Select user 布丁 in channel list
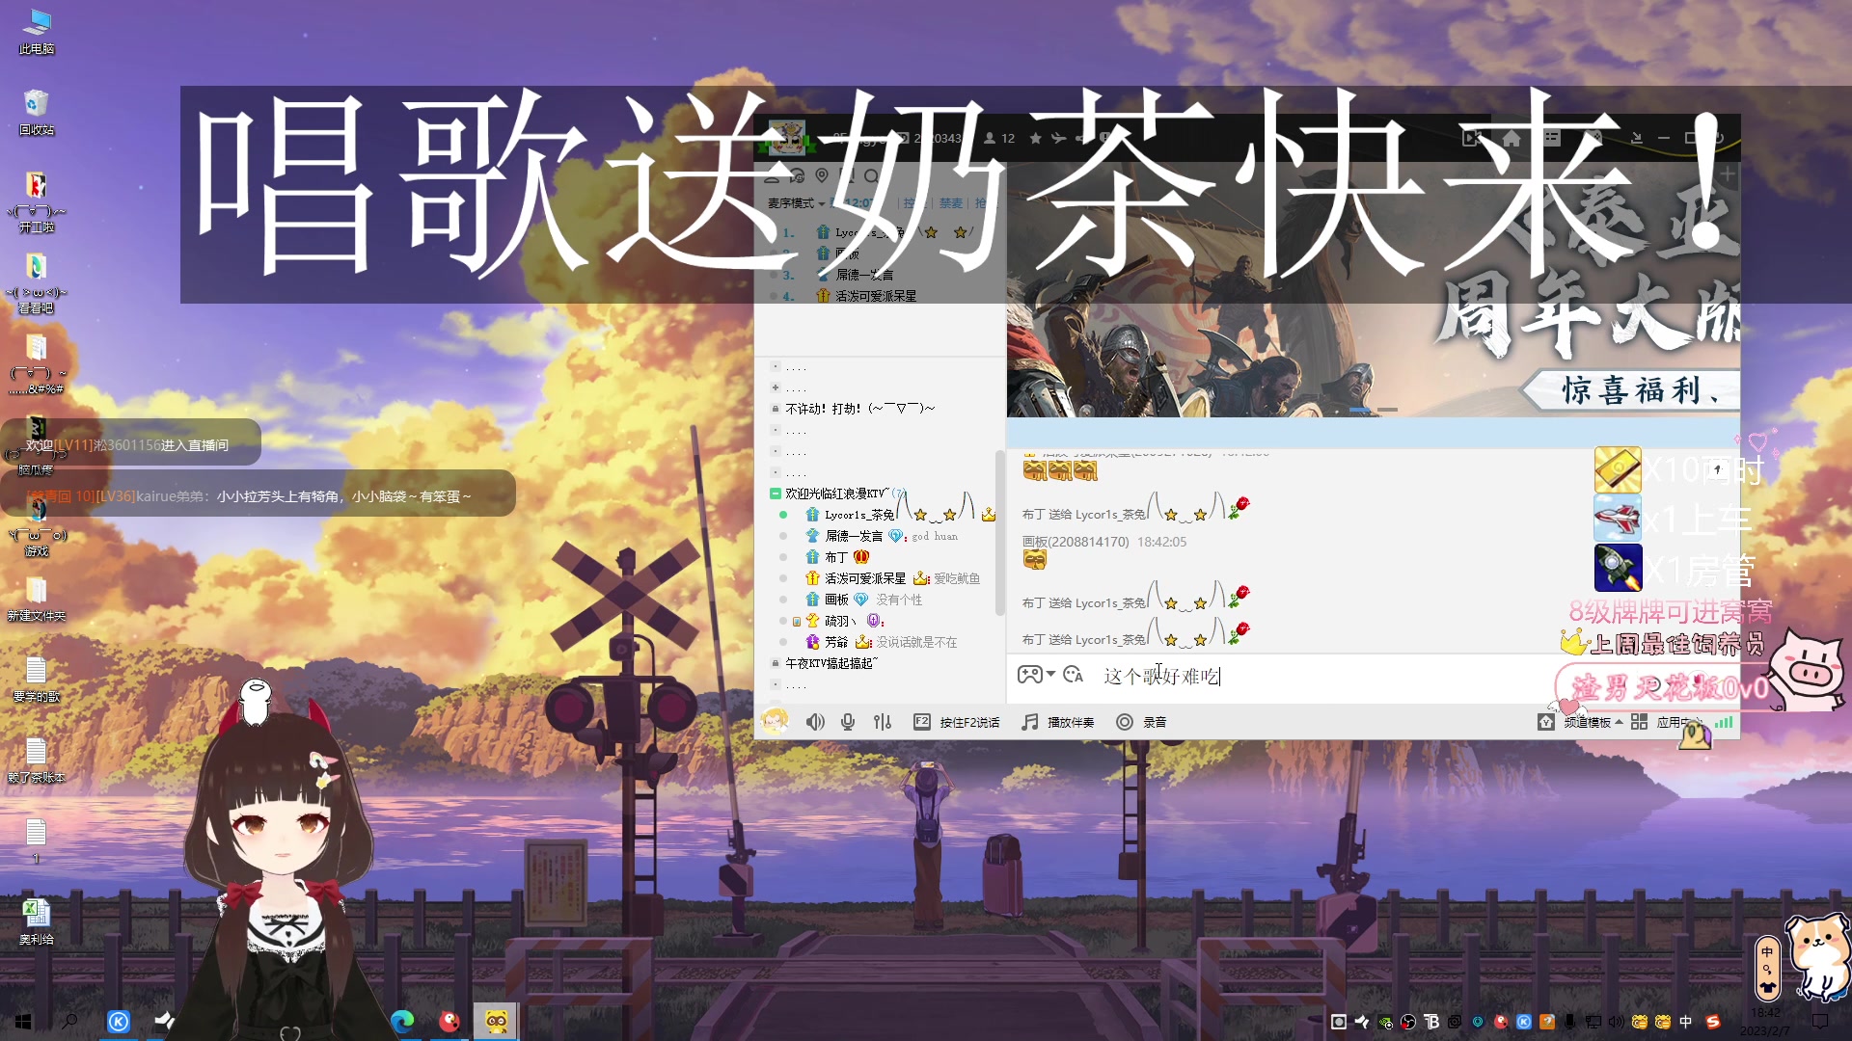This screenshot has width=1852, height=1041. [835, 557]
